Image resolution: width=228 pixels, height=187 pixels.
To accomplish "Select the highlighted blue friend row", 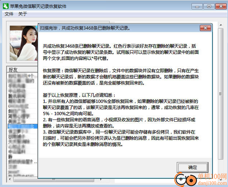I will point(22,126).
